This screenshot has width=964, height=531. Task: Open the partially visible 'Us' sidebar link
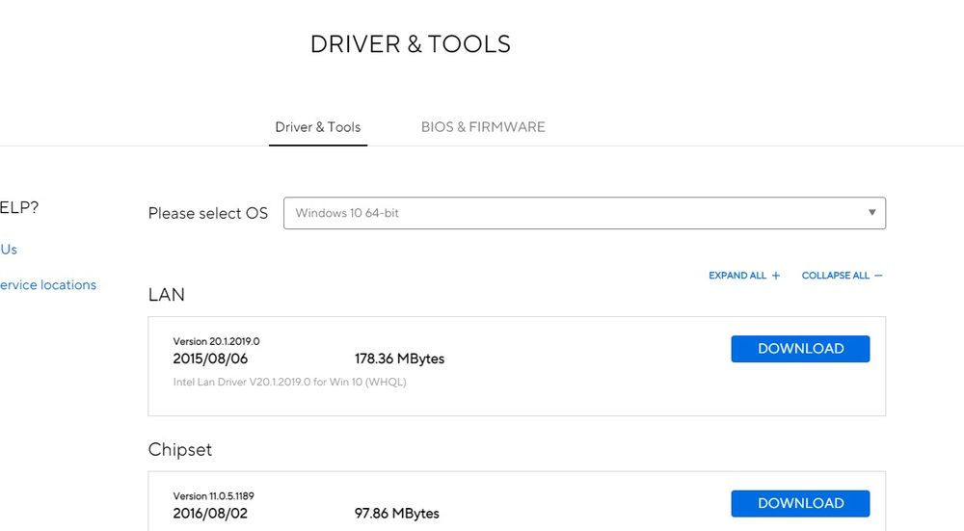pos(9,250)
